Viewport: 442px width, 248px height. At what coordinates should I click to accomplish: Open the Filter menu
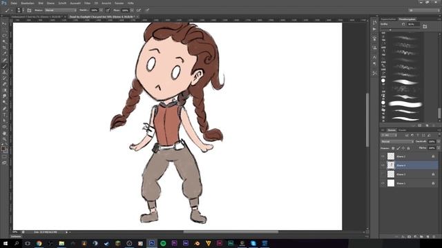point(88,3)
